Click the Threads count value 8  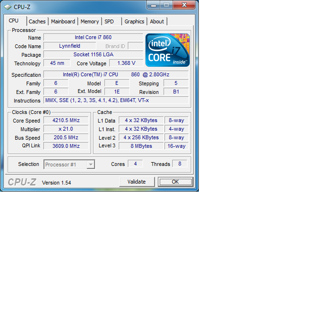click(180, 164)
